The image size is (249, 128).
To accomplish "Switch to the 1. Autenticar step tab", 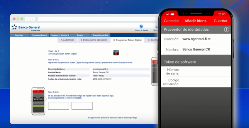I will pyautogui.click(x=67, y=40).
